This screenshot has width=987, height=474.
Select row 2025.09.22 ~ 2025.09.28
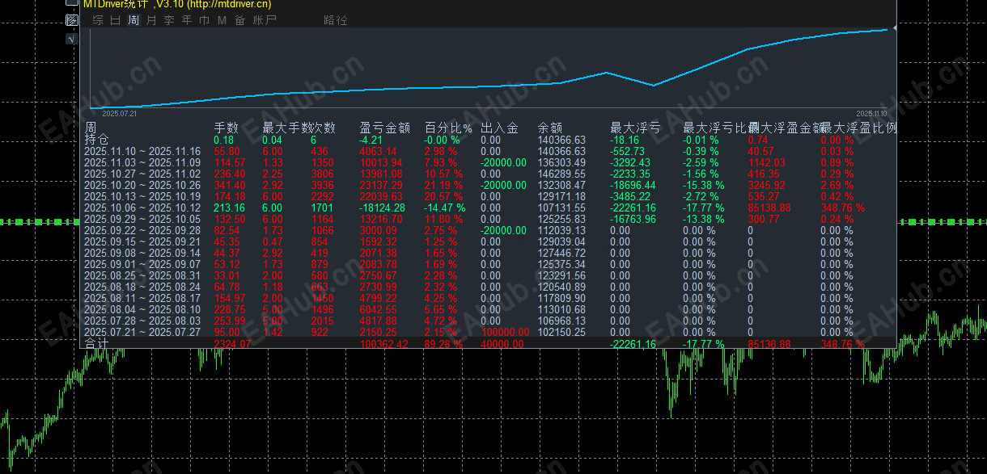tap(142, 230)
